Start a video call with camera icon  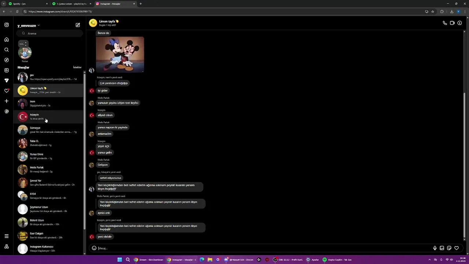pyautogui.click(x=452, y=23)
